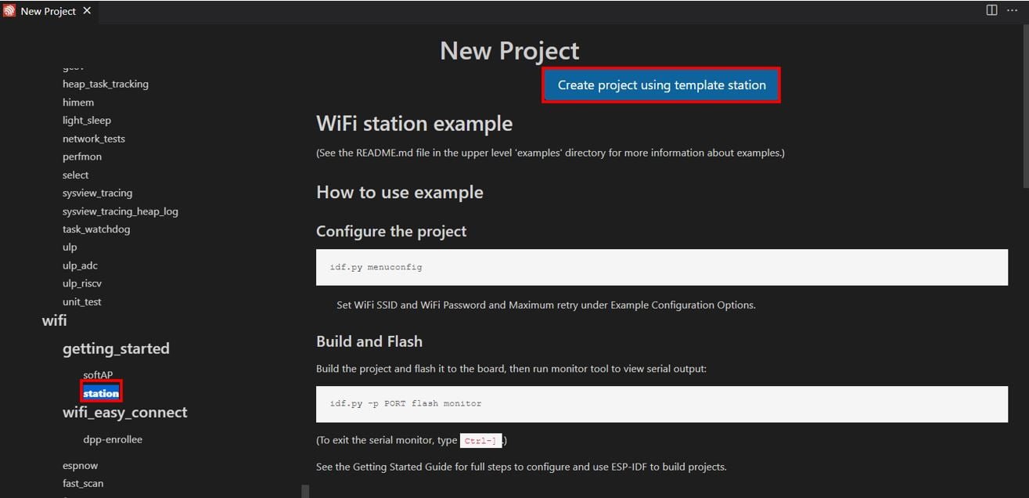Expand the wifi category
The width and height of the screenshot is (1029, 498).
(x=54, y=320)
